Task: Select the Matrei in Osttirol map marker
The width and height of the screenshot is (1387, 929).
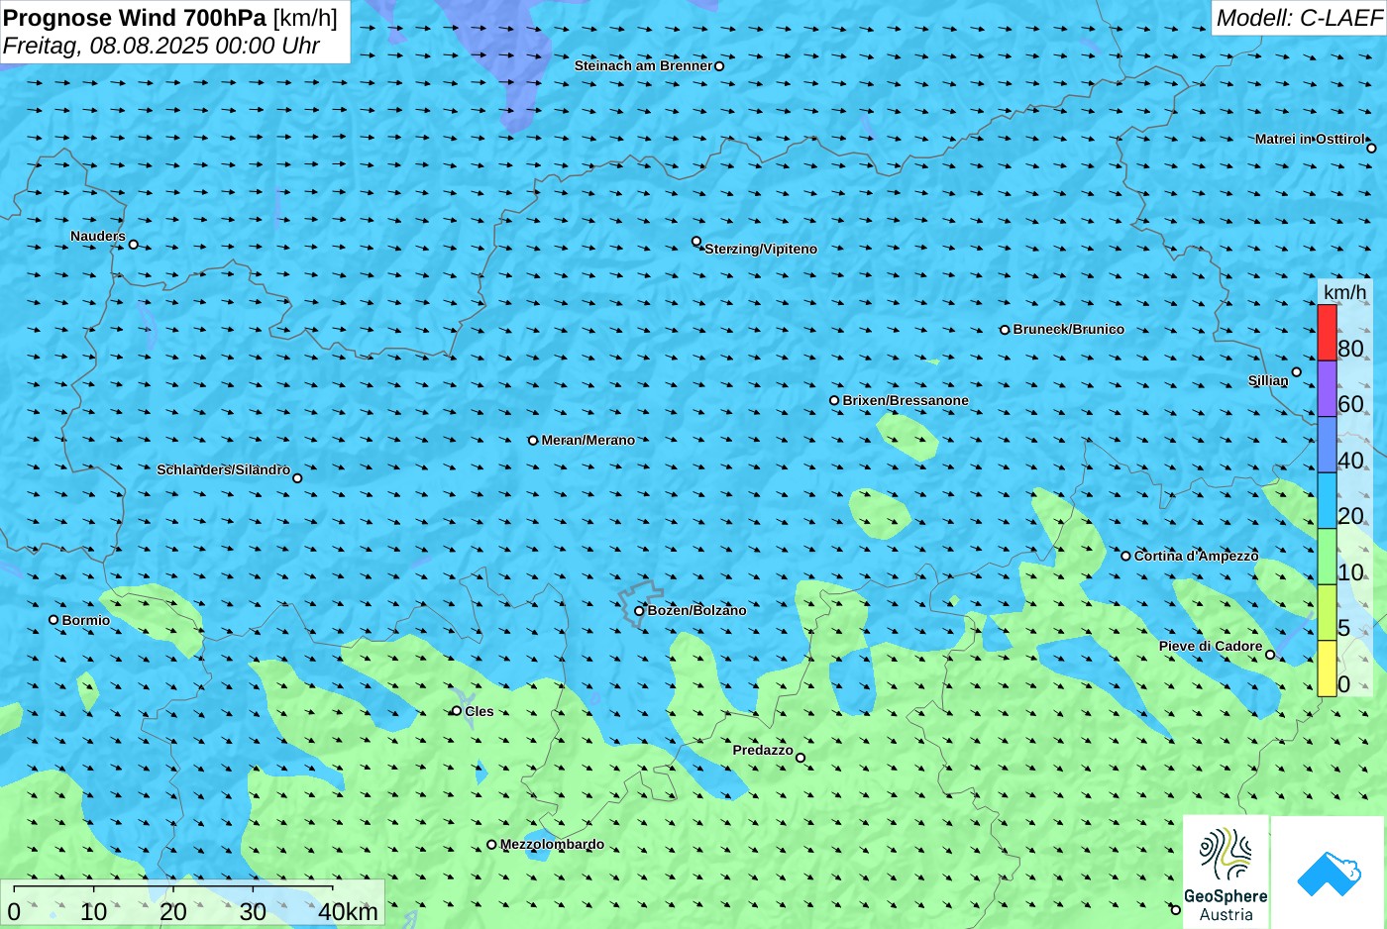Action: [x=1371, y=149]
